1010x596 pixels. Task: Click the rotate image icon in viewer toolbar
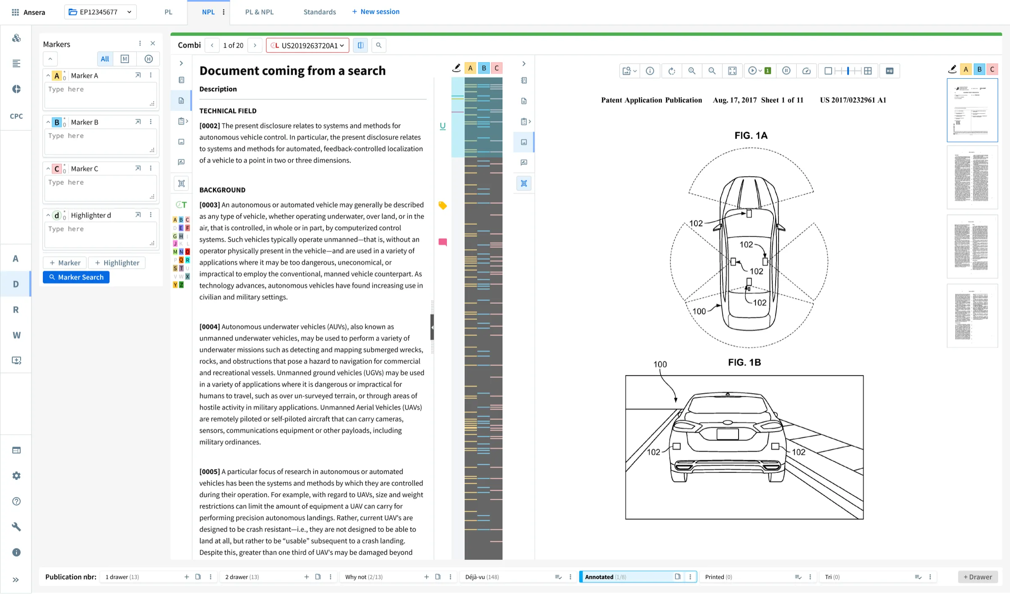tap(672, 71)
